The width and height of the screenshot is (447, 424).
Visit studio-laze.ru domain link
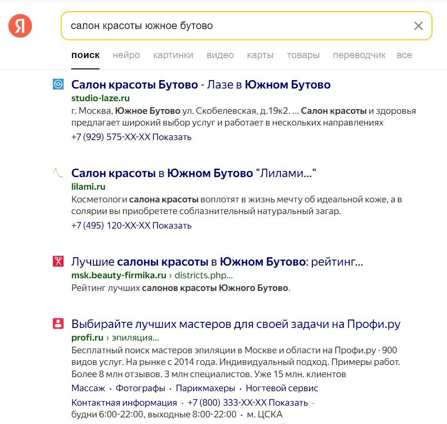coord(101,98)
